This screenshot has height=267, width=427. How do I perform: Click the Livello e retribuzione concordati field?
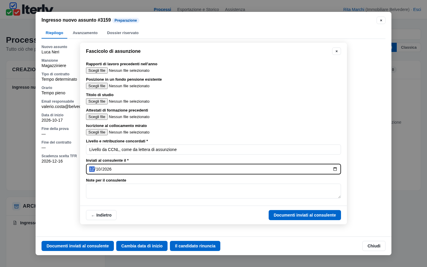pos(213,150)
